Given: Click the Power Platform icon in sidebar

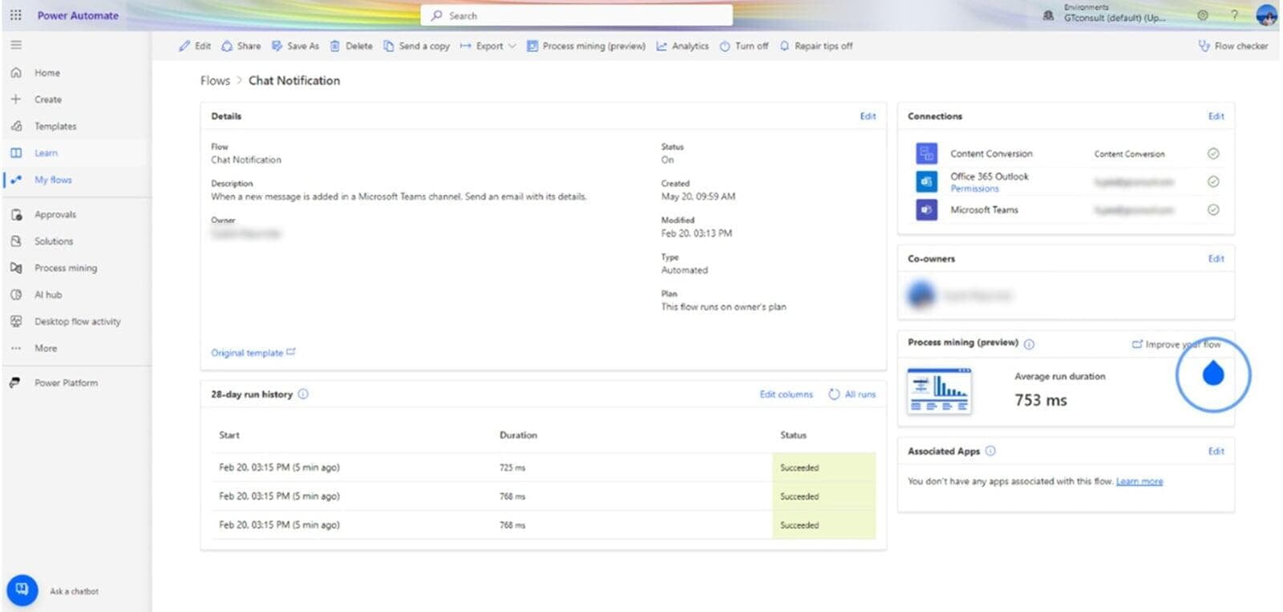Looking at the screenshot, I should [15, 383].
